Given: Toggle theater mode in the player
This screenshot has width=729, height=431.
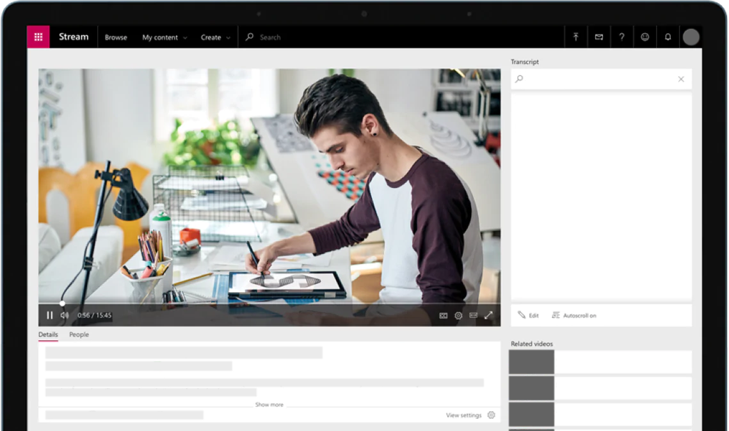Looking at the screenshot, I should [x=474, y=315].
